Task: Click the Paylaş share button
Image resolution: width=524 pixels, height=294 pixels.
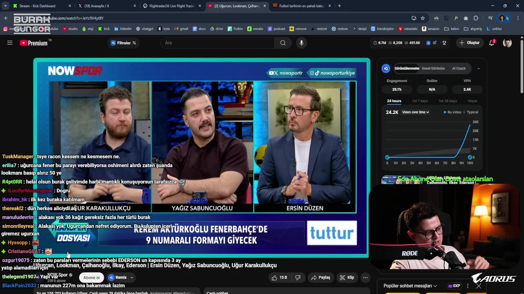Action: coord(321,278)
